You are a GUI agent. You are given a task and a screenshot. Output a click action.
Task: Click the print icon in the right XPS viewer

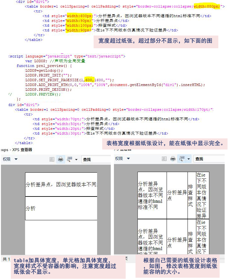coord(173,159)
